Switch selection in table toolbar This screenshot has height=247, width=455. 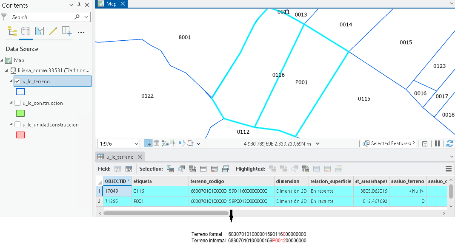tap(192, 169)
